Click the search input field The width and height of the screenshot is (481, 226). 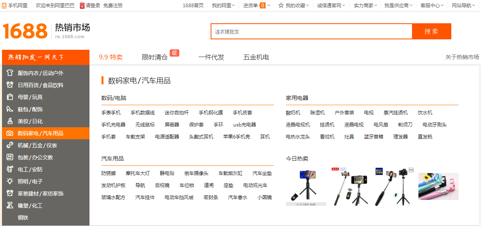pos(311,31)
